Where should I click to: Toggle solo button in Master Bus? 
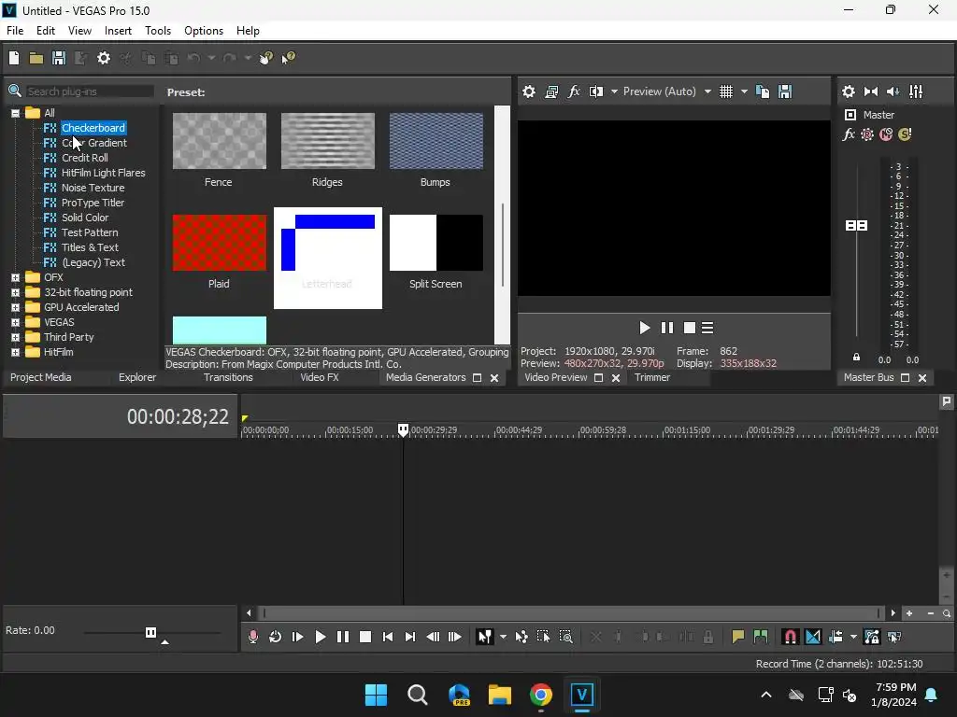tap(905, 134)
